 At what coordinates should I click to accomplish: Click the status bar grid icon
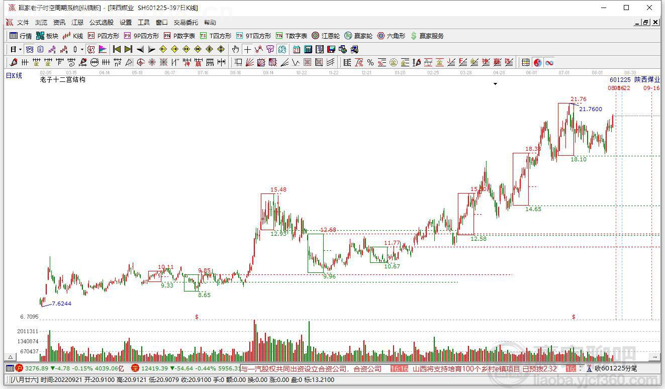click(10, 368)
